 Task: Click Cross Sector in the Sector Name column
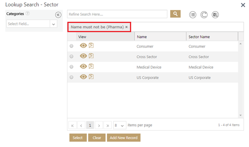click(x=199, y=57)
